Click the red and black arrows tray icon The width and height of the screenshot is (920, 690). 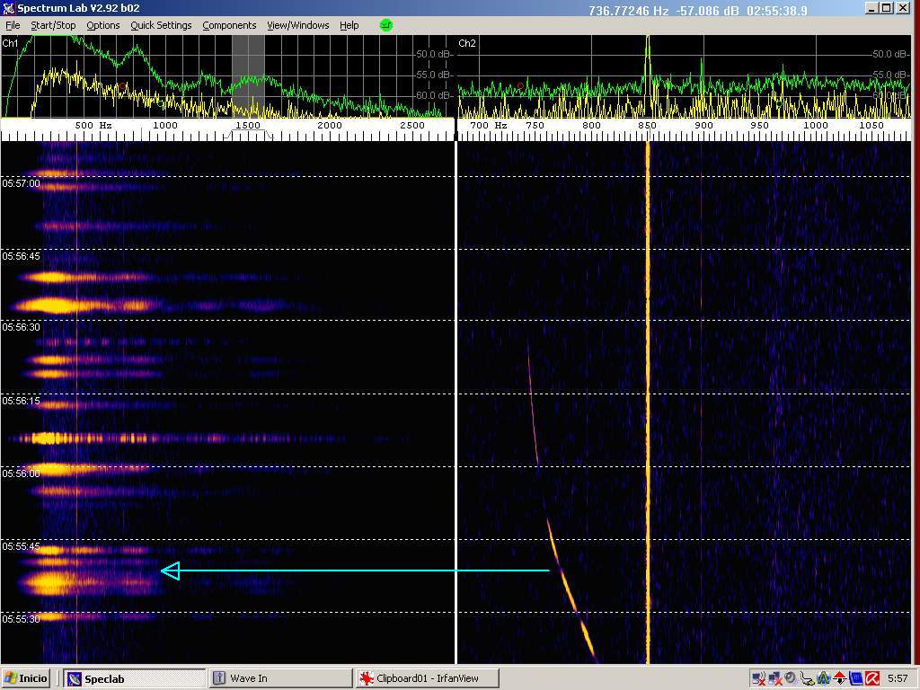[x=839, y=678]
